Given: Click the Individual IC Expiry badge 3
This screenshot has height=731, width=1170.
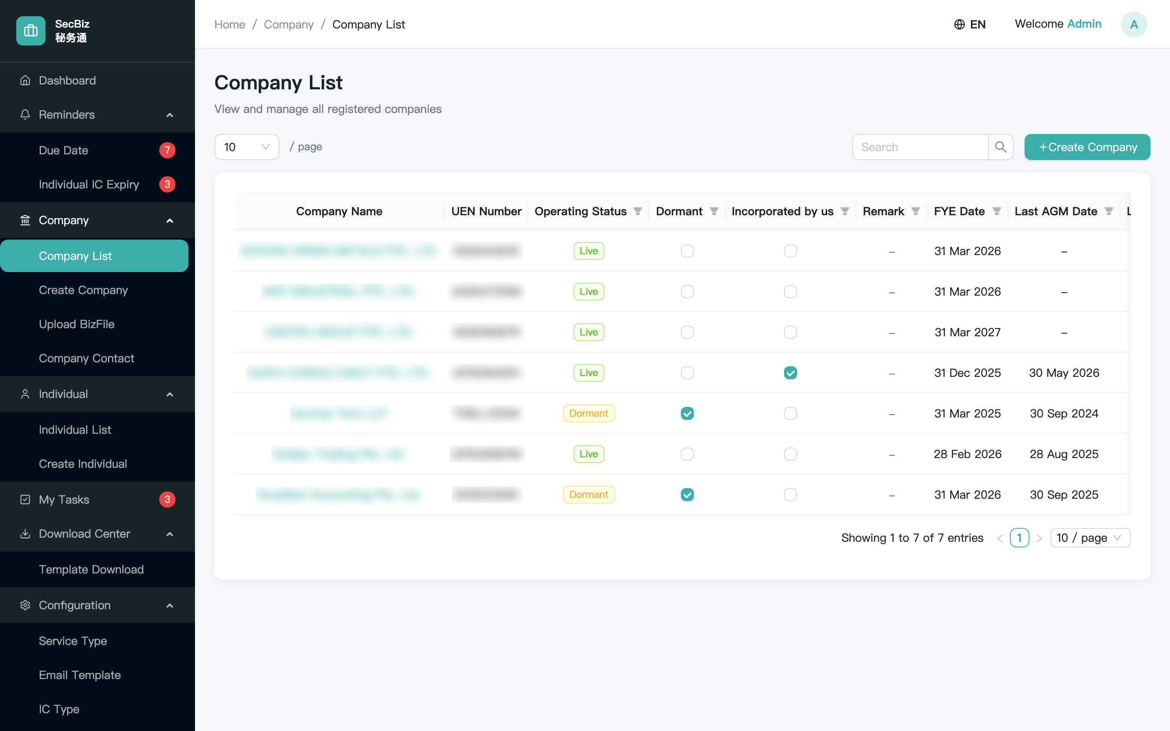Looking at the screenshot, I should (167, 184).
